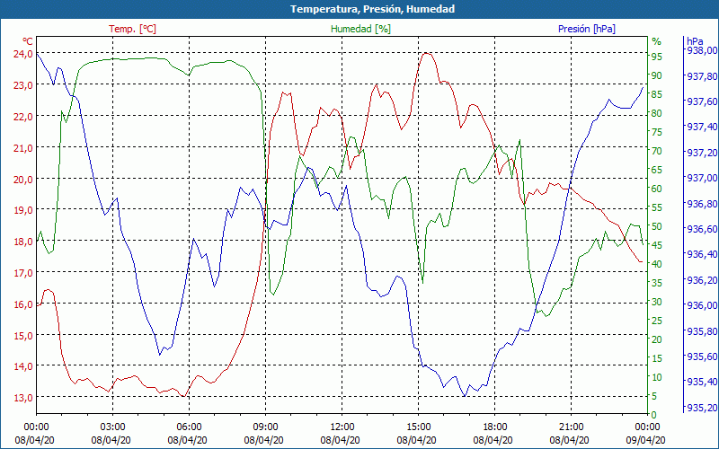Click pressure axis value '937,00'
This screenshot has width=719, height=449.
click(x=703, y=178)
